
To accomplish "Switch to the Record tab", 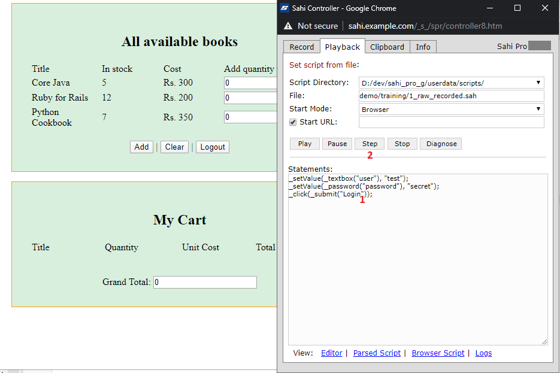I will (302, 47).
